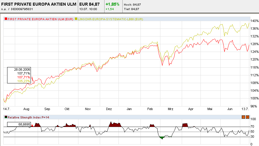Click the Relative Strength Index P=14 title
This screenshot has width=259, height=146.
coord(29,118)
